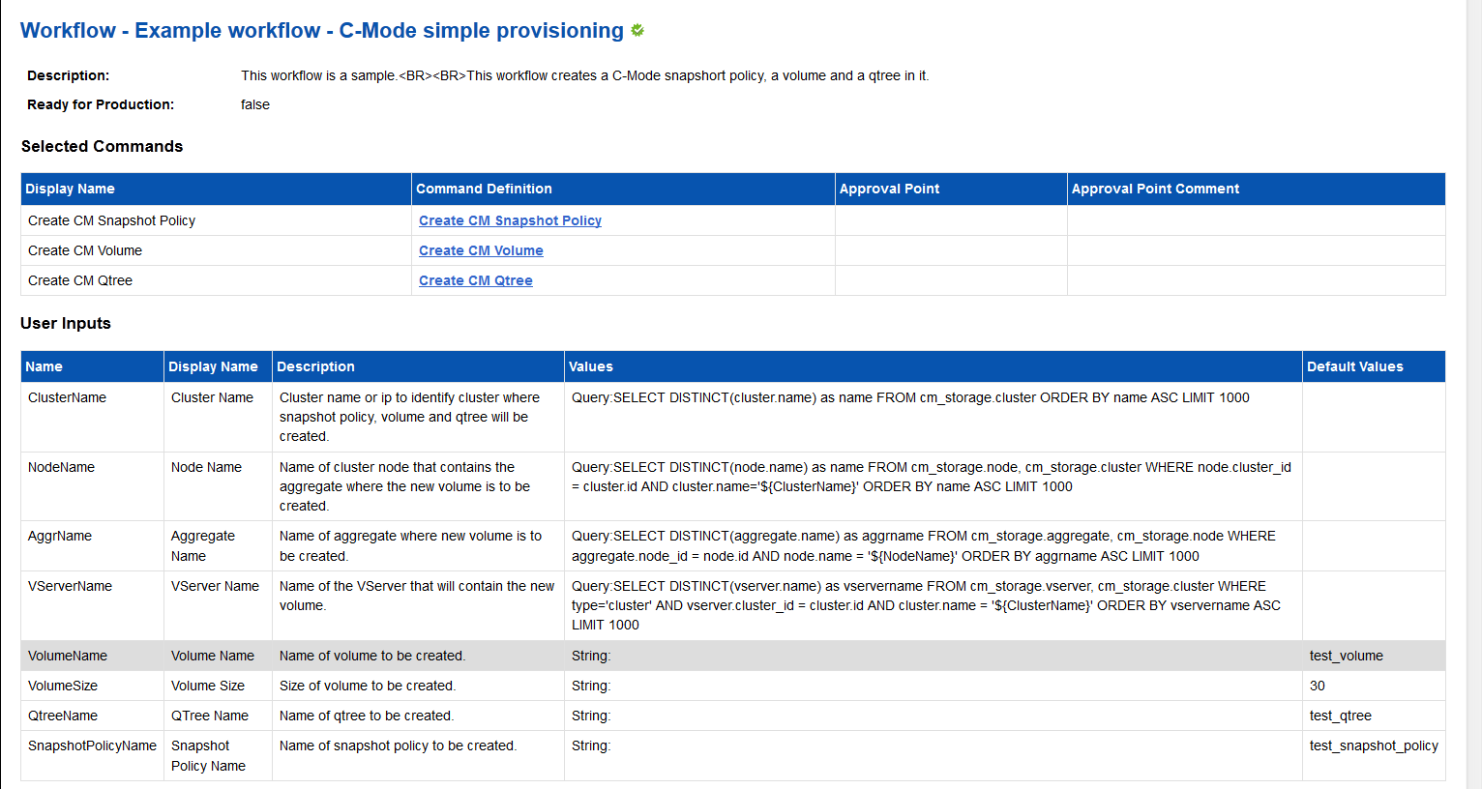This screenshot has width=1482, height=789.
Task: Click the Approval Point column header
Action: (x=889, y=189)
